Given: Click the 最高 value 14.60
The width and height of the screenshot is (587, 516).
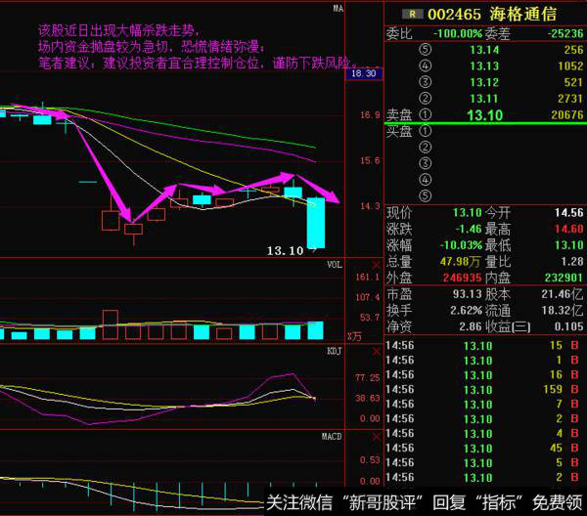Looking at the screenshot, I should [569, 229].
